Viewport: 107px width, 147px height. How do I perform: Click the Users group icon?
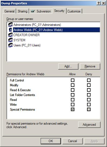(11, 45)
